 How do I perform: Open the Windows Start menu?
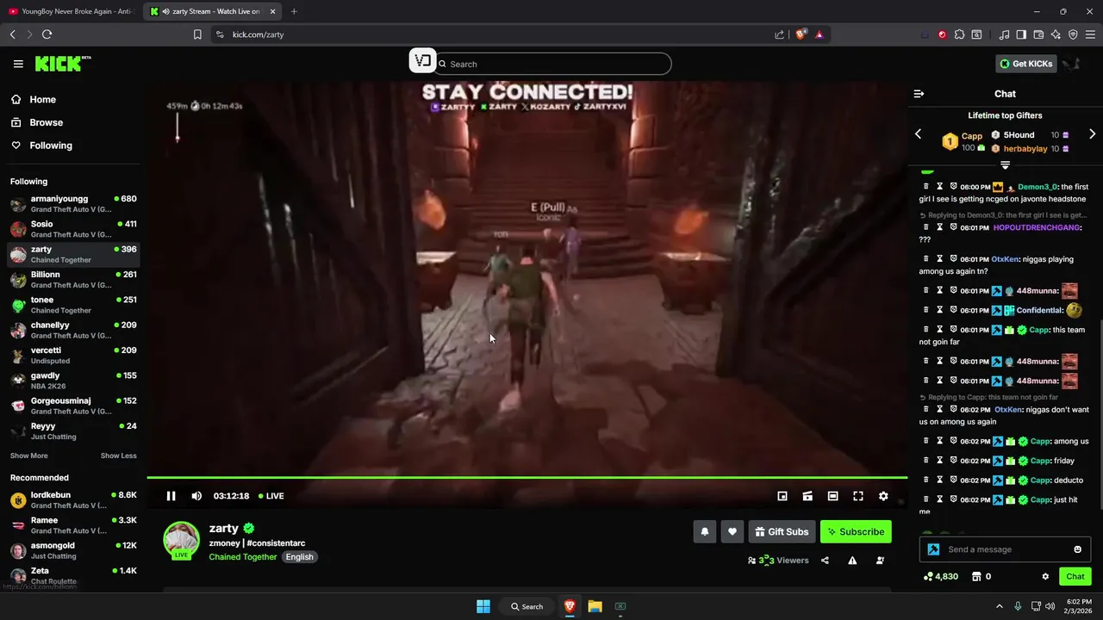[483, 606]
